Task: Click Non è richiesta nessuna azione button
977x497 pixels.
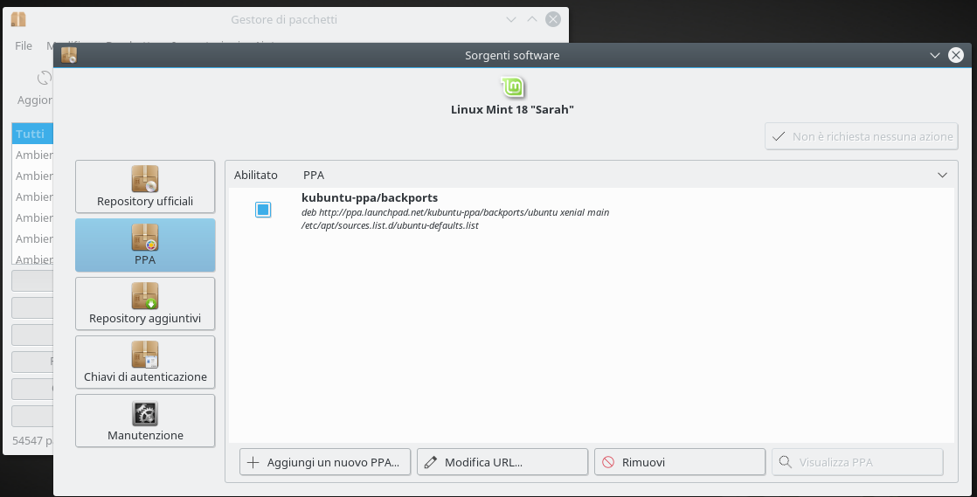Action: (861, 136)
